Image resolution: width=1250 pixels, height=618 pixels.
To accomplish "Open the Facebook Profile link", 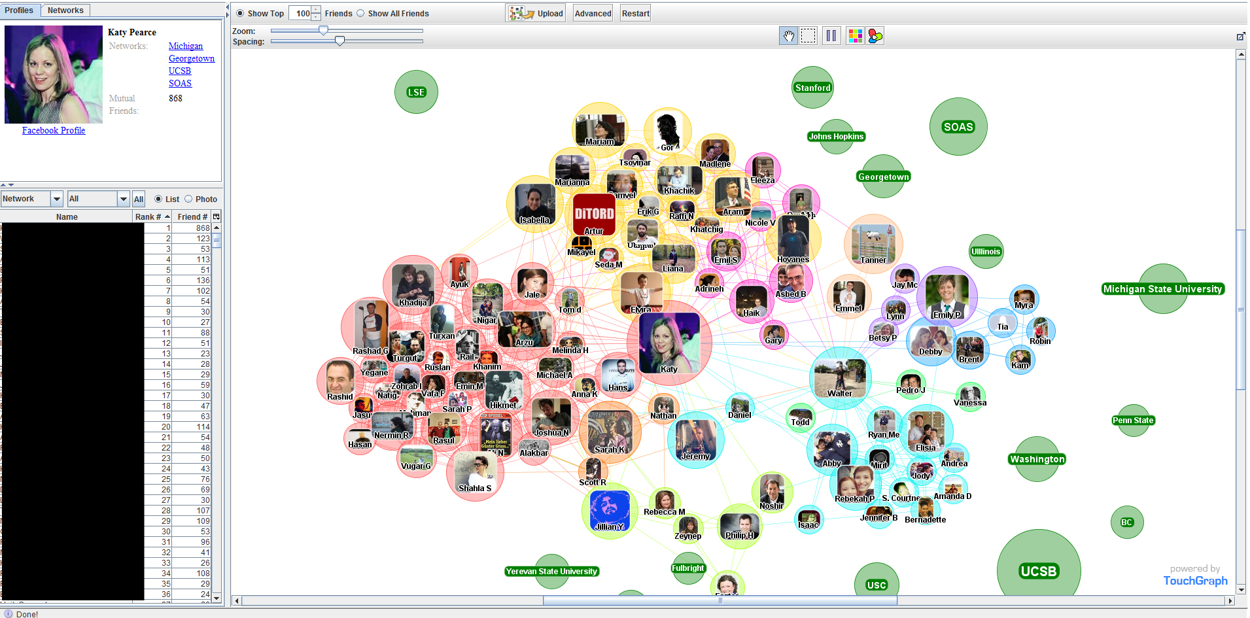I will [x=54, y=130].
